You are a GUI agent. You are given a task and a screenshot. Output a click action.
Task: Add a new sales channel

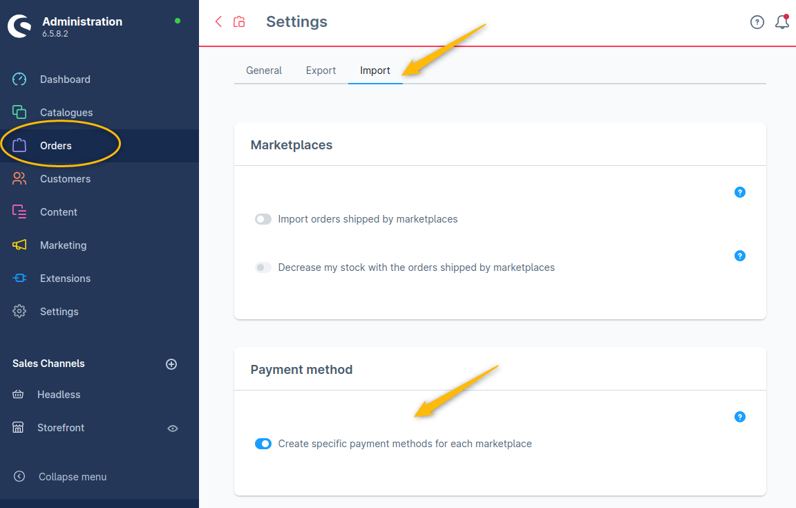tap(171, 364)
